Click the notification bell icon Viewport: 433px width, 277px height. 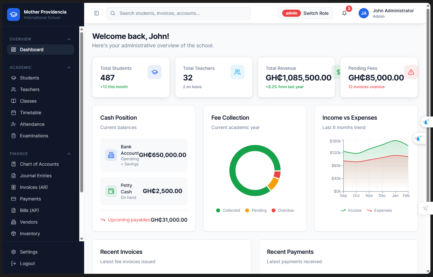344,13
